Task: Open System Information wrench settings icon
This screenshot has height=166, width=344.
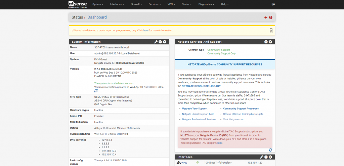Action: (156, 42)
